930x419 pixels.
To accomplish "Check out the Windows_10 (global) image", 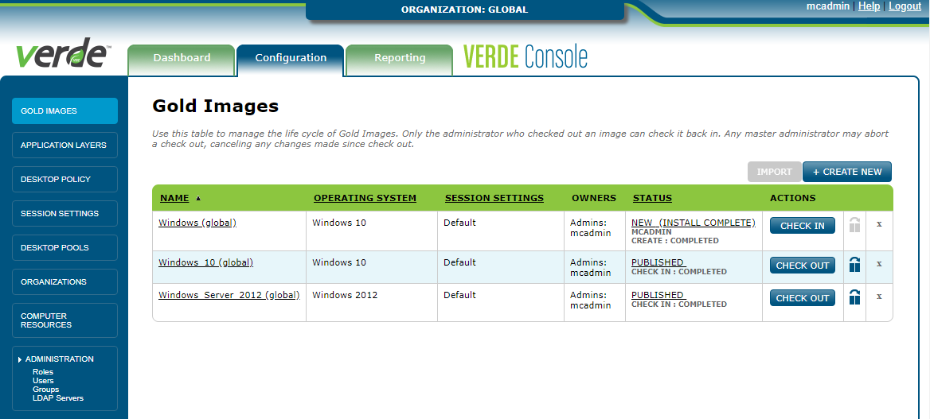I will pyautogui.click(x=802, y=266).
